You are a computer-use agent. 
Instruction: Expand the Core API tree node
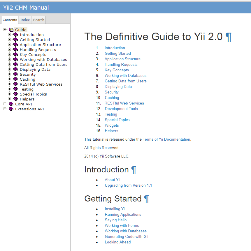click(x=5, y=104)
